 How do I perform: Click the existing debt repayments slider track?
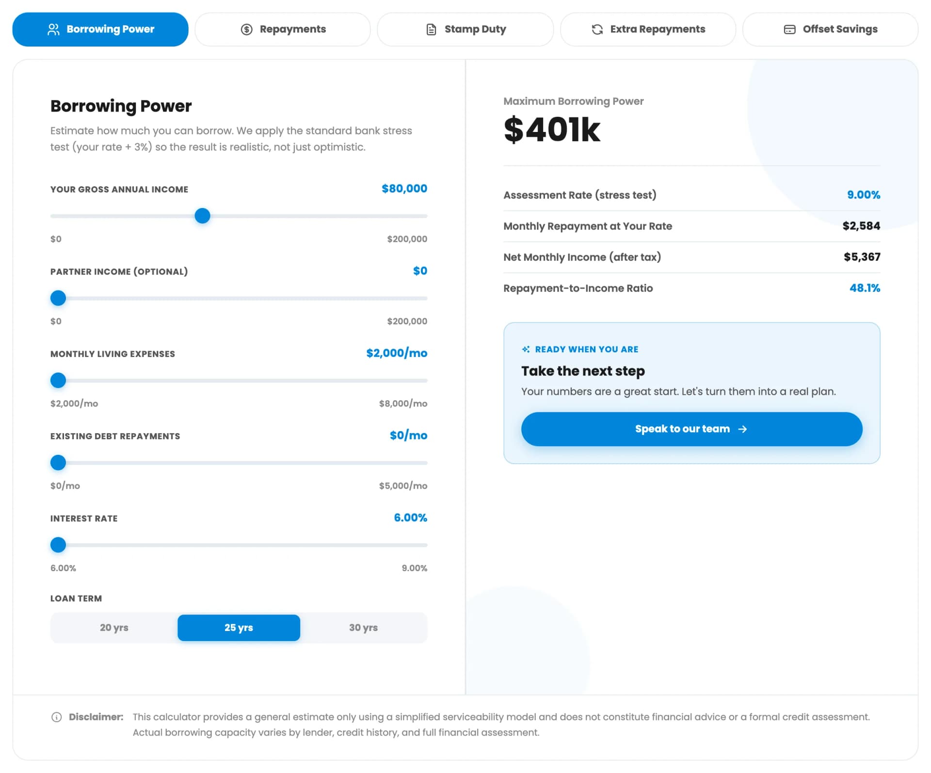[239, 463]
